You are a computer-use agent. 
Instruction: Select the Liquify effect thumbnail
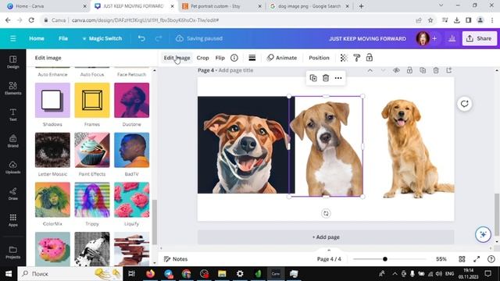[132, 200]
